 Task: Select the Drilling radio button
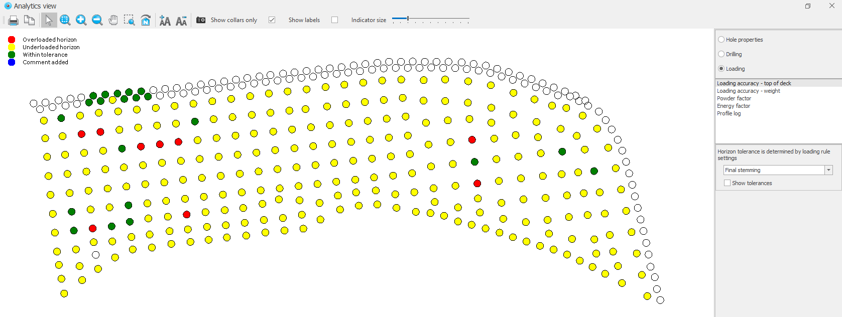point(721,54)
